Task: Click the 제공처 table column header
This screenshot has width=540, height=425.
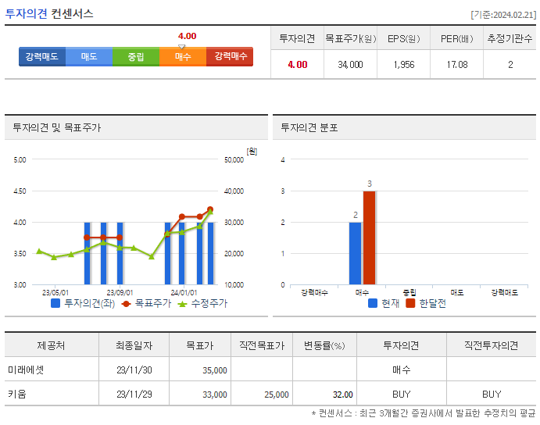Action: [x=52, y=345]
